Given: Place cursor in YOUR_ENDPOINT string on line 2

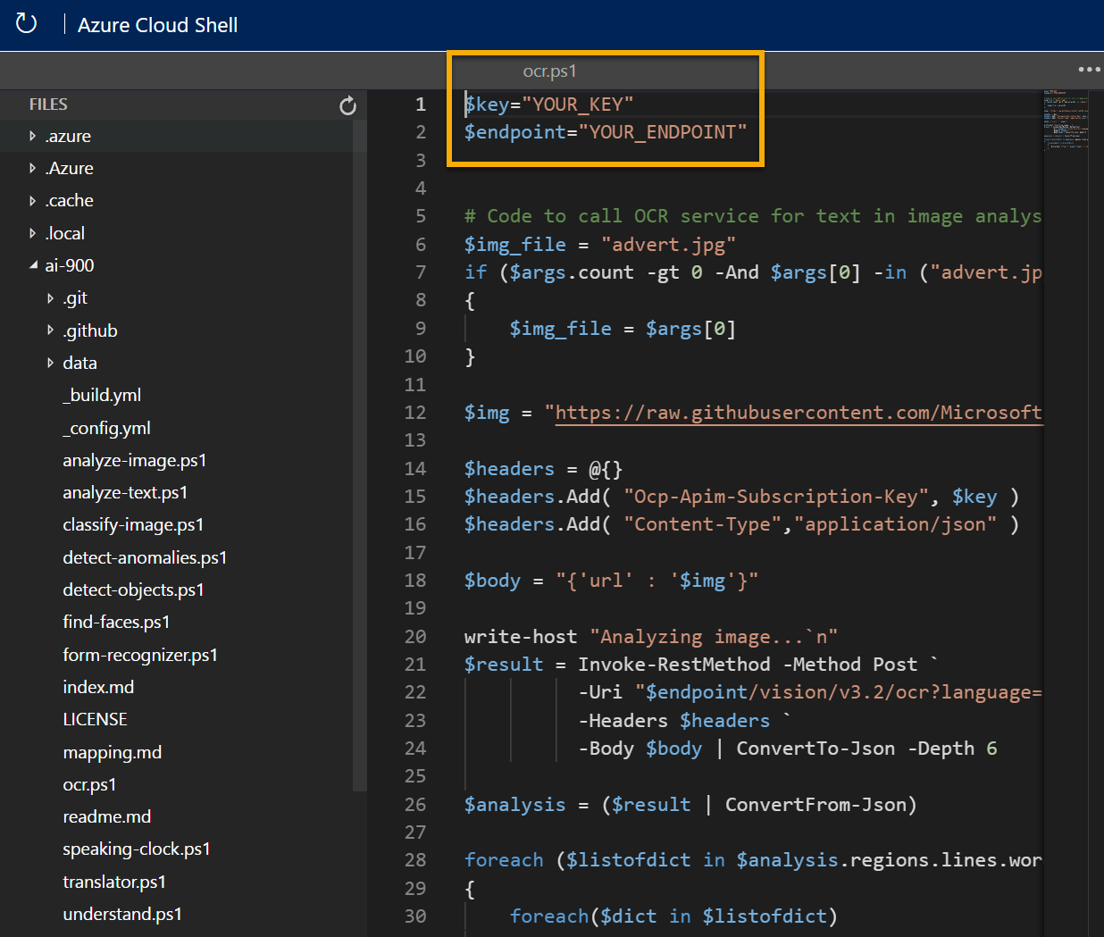Looking at the screenshot, I should point(662,132).
